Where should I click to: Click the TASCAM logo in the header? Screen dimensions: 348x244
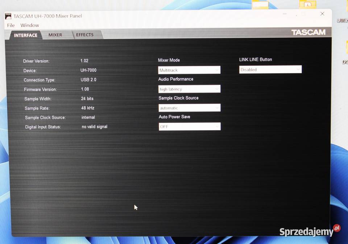tap(308, 32)
